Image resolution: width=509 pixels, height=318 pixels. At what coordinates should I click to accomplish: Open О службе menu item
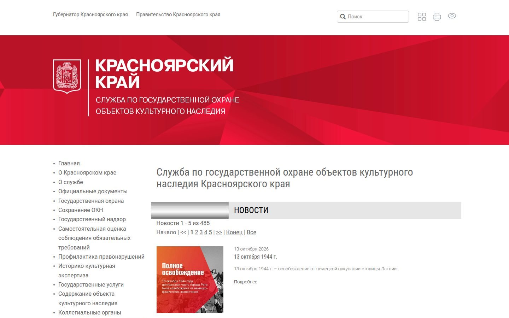pyautogui.click(x=71, y=182)
